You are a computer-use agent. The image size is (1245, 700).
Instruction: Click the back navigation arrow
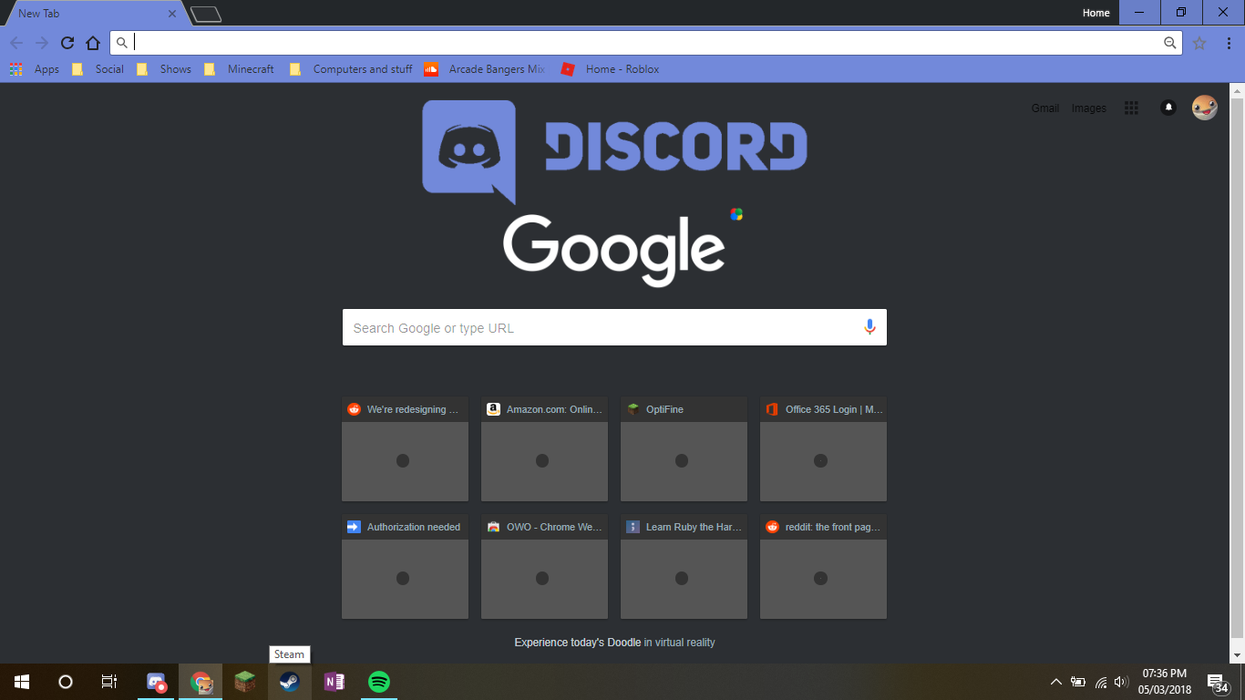[x=16, y=43]
